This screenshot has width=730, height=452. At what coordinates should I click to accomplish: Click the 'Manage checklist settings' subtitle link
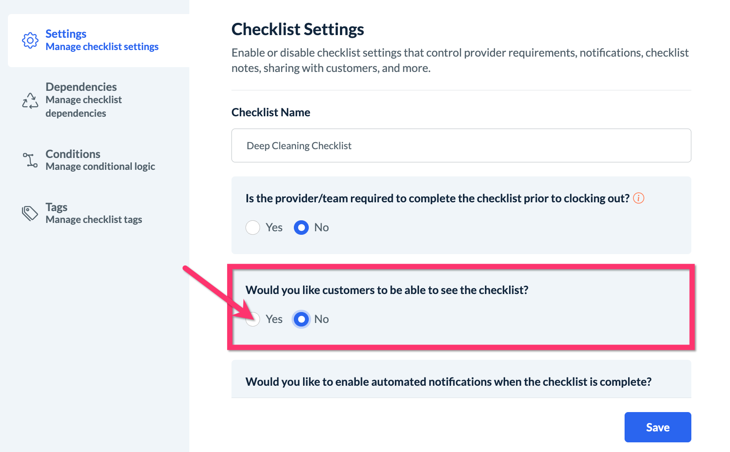pos(102,47)
